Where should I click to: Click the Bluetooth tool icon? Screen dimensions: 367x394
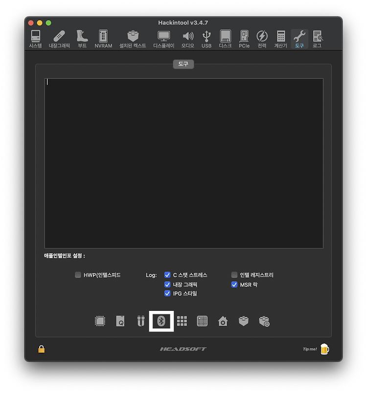pos(161,321)
